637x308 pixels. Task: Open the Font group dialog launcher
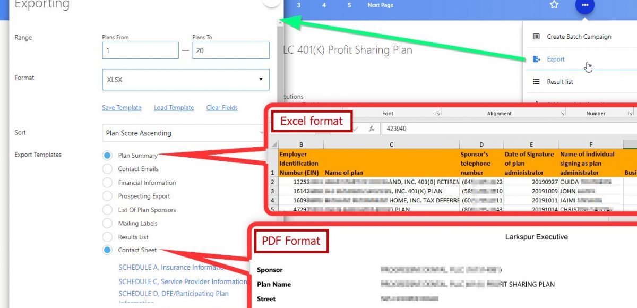click(437, 114)
